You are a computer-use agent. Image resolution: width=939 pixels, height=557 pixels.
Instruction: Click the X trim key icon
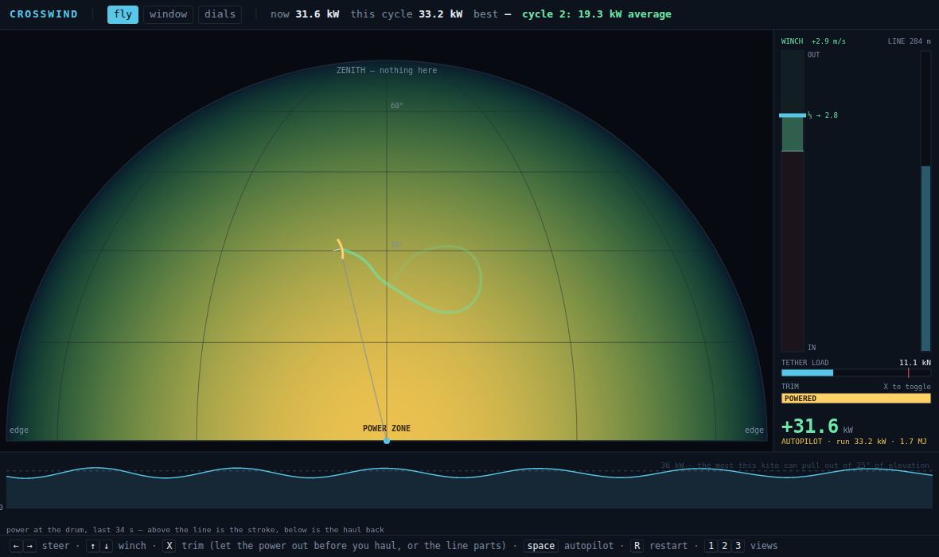(x=169, y=546)
